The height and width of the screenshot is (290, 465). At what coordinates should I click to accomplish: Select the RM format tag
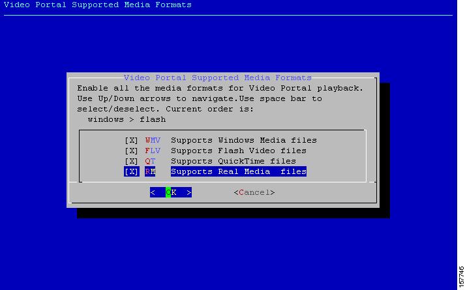150,171
